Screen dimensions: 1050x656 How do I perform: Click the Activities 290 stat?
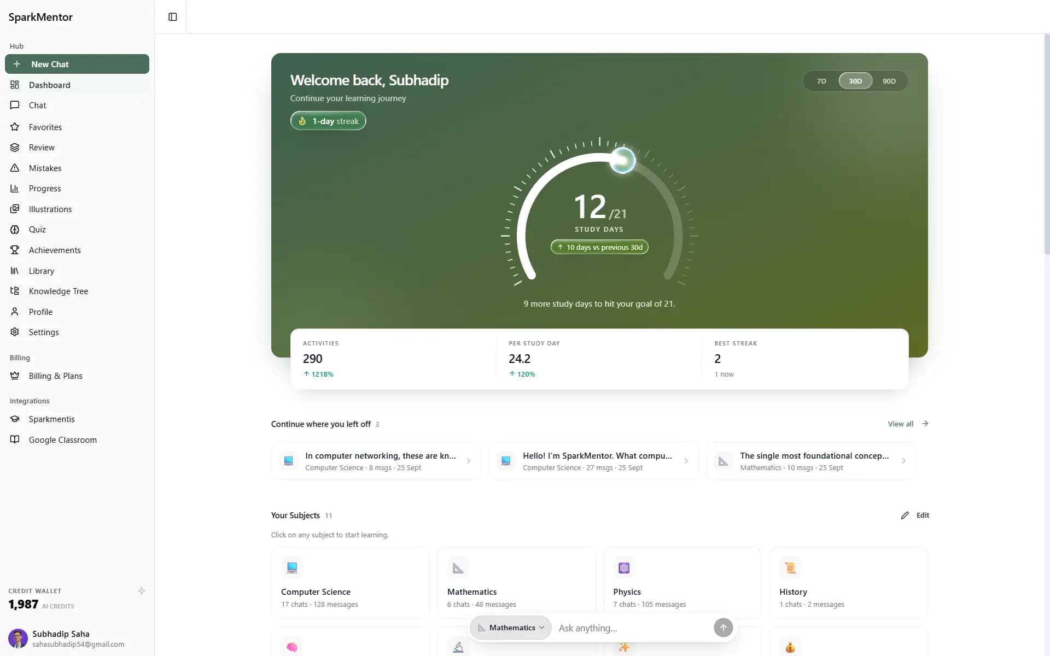393,359
